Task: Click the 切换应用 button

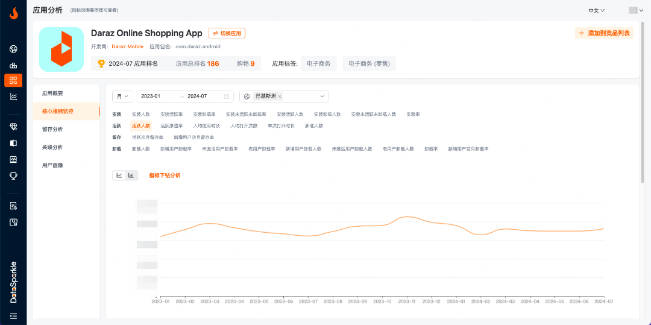Action: pos(227,33)
